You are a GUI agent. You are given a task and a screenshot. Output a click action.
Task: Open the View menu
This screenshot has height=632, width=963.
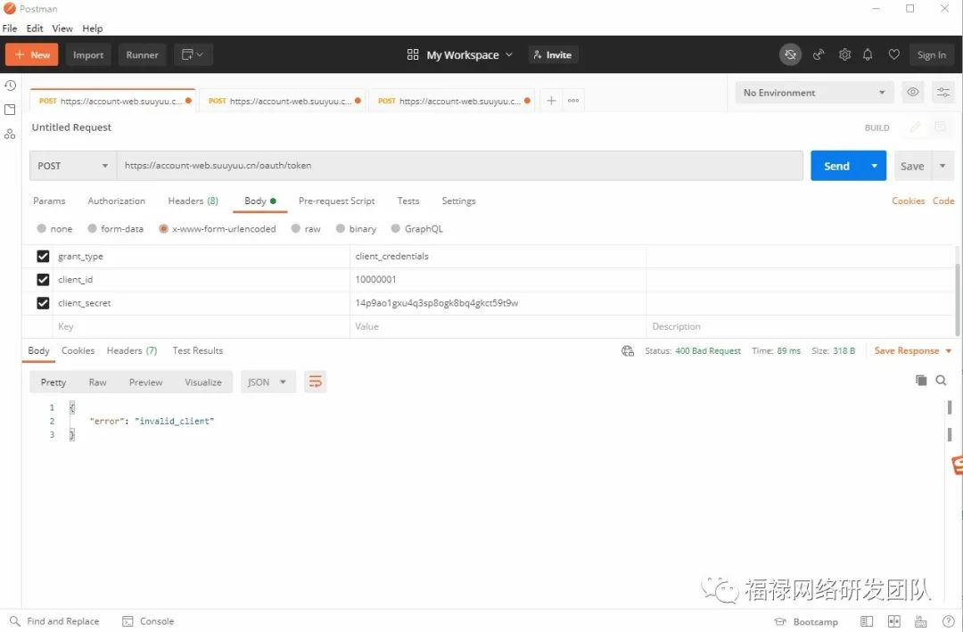point(62,29)
